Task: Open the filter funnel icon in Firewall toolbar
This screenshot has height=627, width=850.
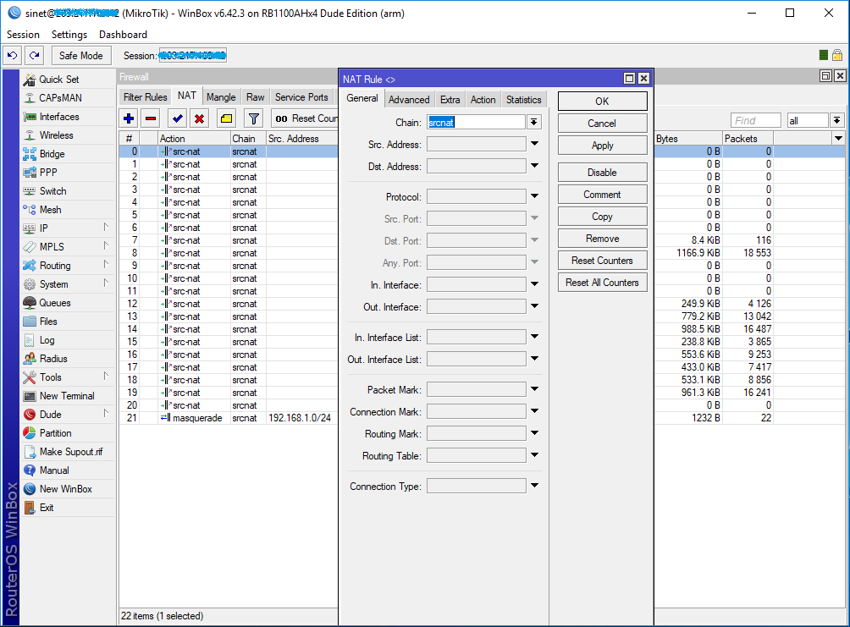Action: [253, 118]
